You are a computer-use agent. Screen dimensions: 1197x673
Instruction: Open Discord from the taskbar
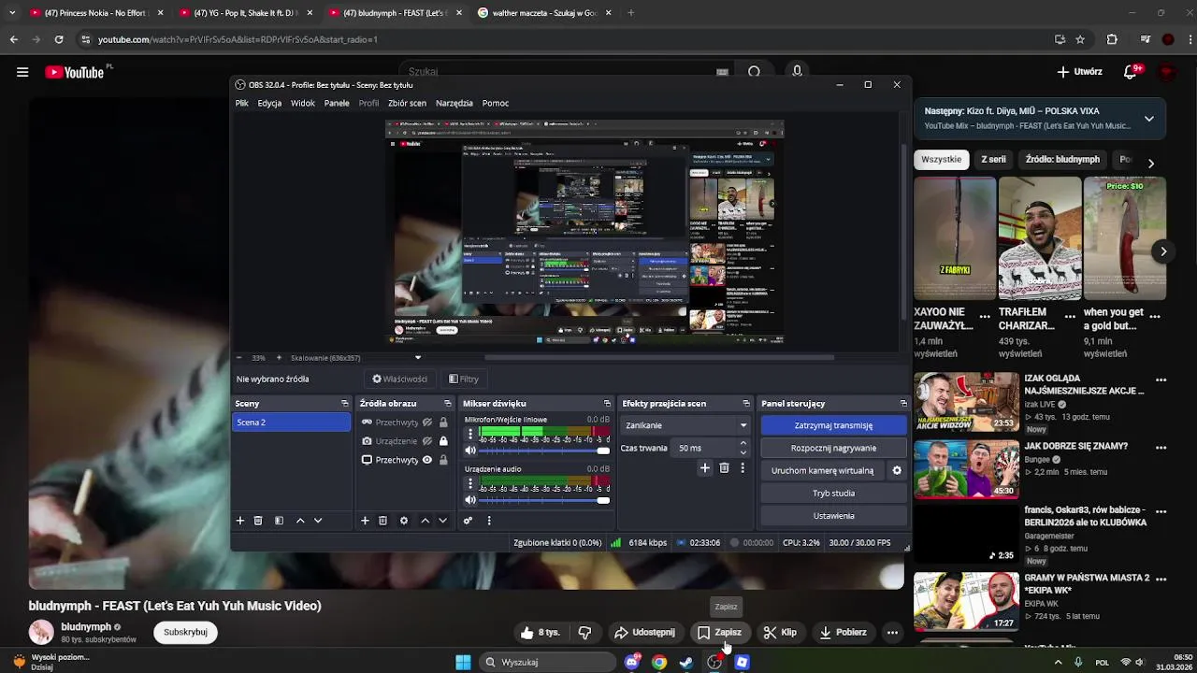pos(633,662)
